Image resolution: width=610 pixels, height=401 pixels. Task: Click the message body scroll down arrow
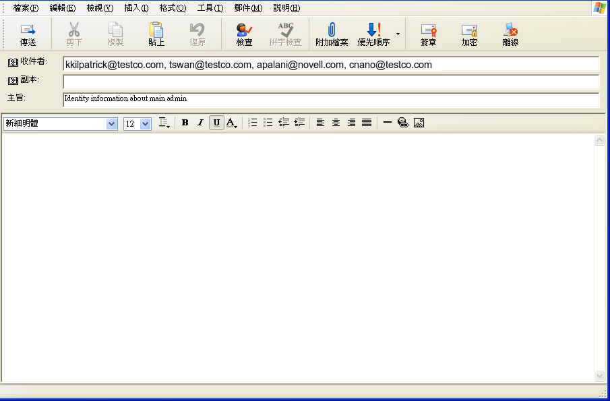[599, 375]
